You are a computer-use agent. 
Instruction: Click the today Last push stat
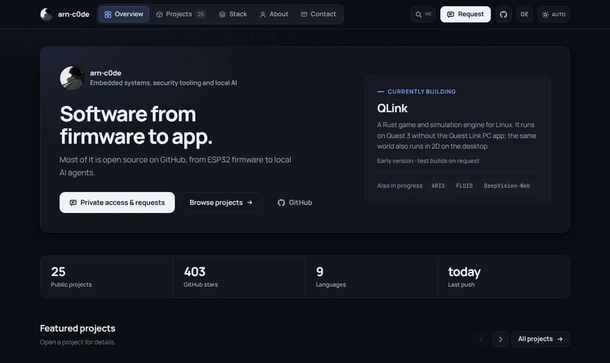click(504, 276)
